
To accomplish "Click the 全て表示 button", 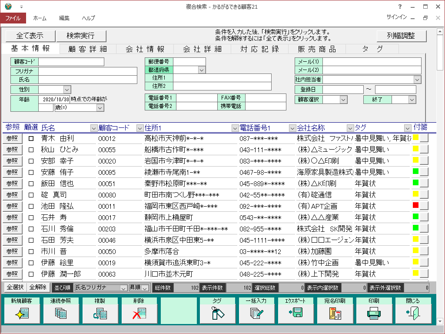I will click(x=30, y=36).
